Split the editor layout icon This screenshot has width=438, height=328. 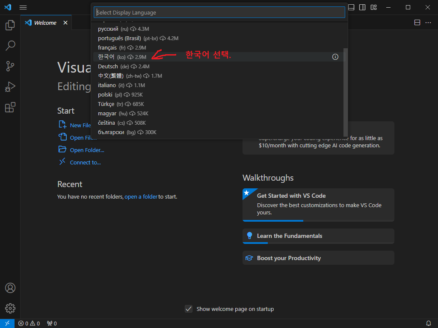417,23
